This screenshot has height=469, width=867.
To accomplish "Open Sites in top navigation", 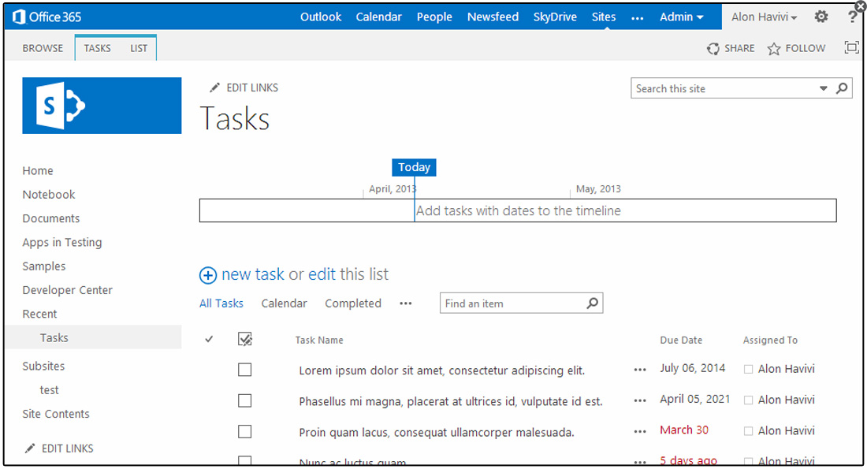I will pos(604,17).
